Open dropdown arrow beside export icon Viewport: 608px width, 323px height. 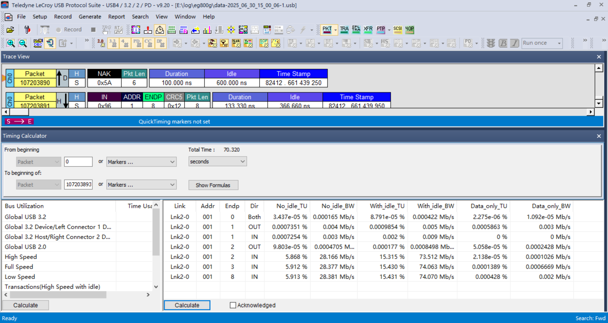pyautogui.click(x=72, y=43)
